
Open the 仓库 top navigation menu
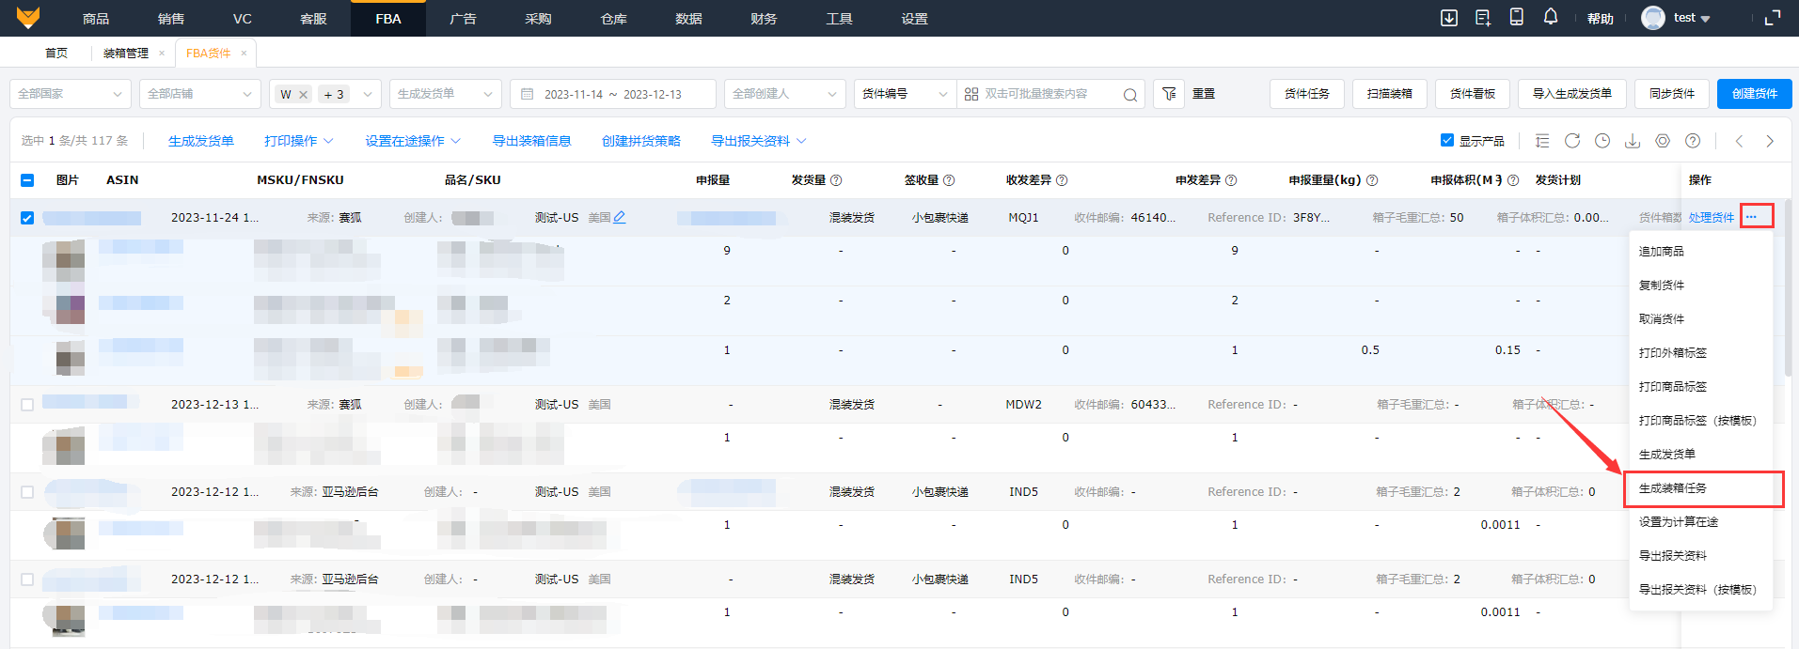613,19
